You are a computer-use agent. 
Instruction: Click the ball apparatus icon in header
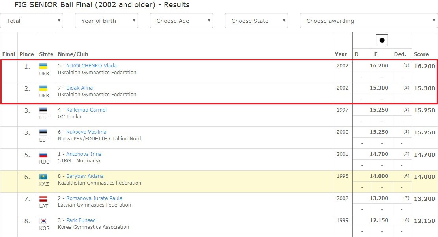click(x=382, y=40)
